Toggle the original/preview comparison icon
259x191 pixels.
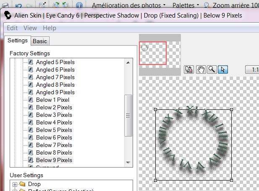pyautogui.click(x=189, y=70)
